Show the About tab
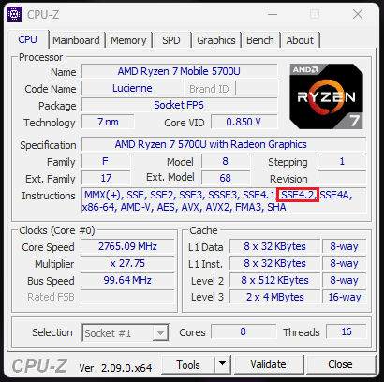 [x=300, y=40]
